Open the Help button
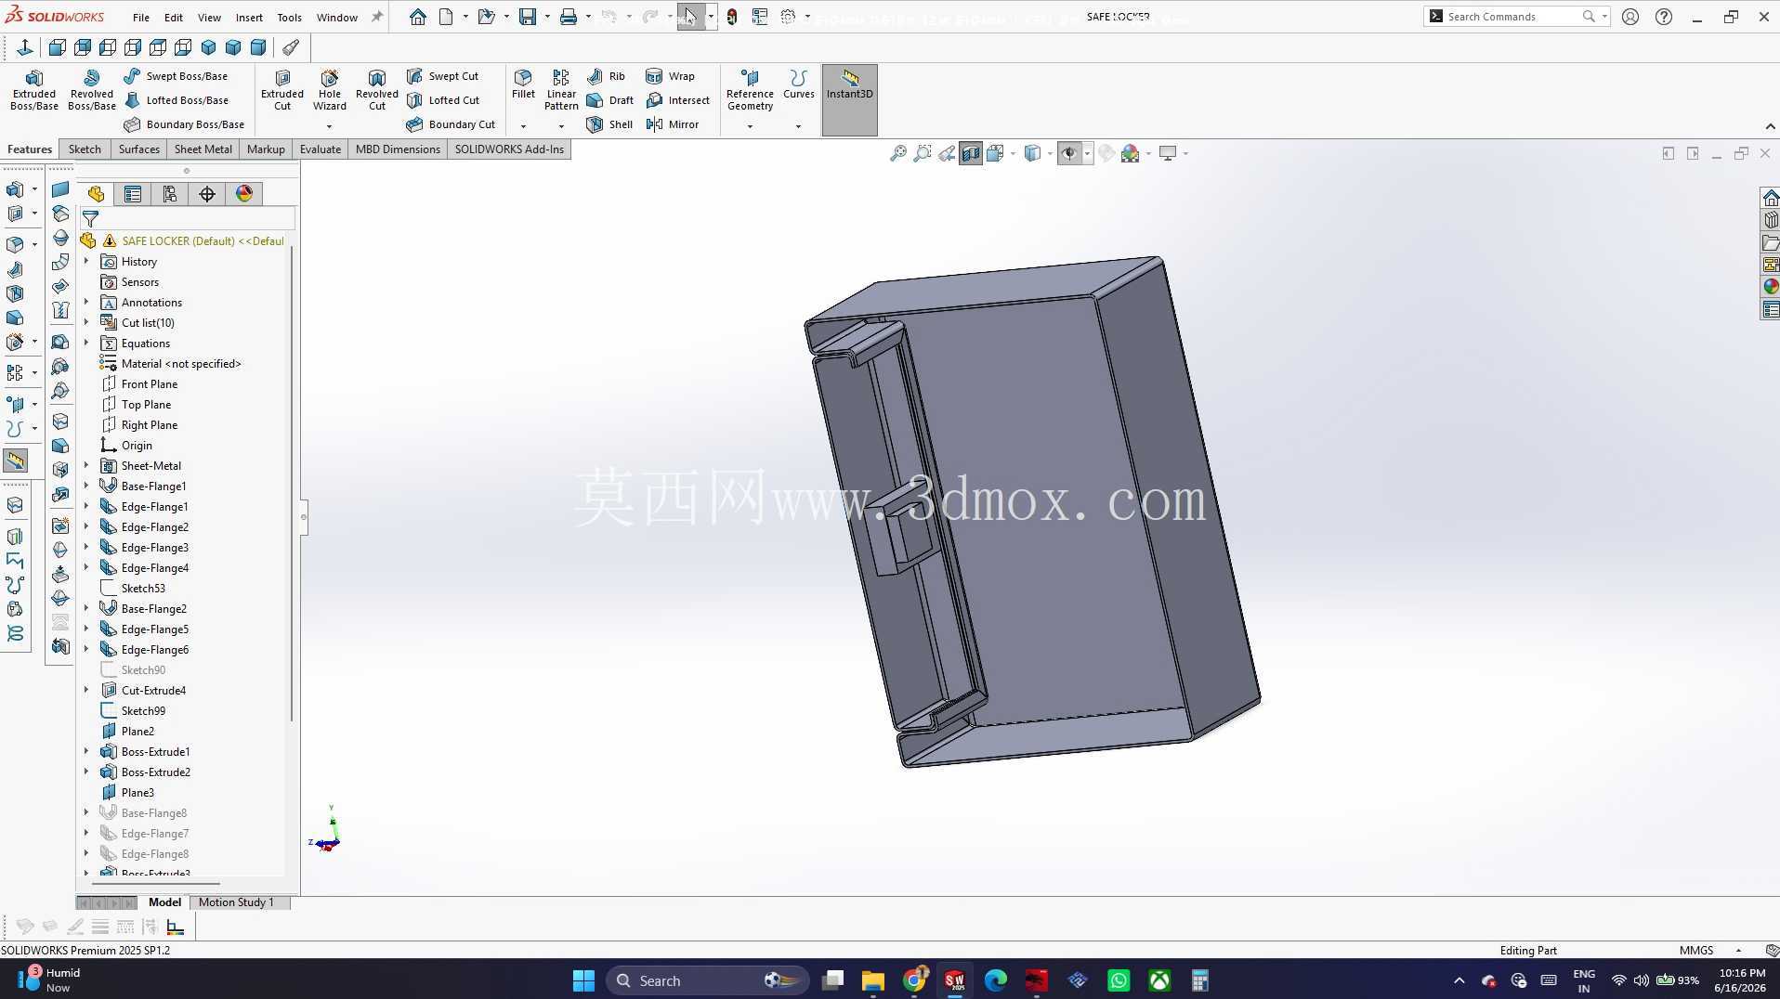1780x999 pixels. point(1664,17)
